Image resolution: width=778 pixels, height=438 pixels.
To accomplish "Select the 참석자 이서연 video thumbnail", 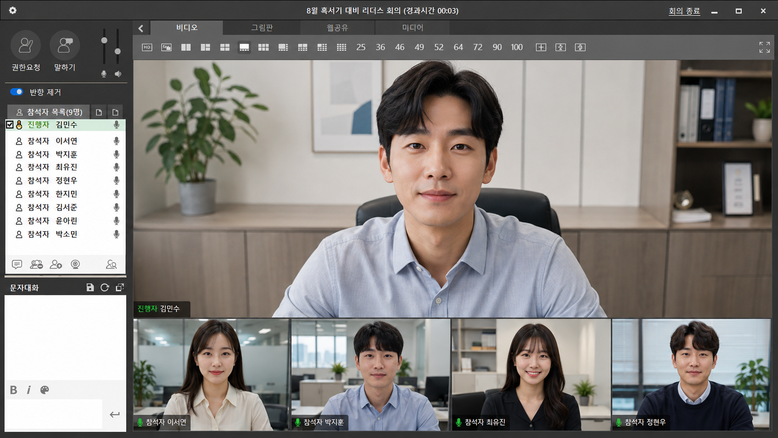I will tap(212, 375).
